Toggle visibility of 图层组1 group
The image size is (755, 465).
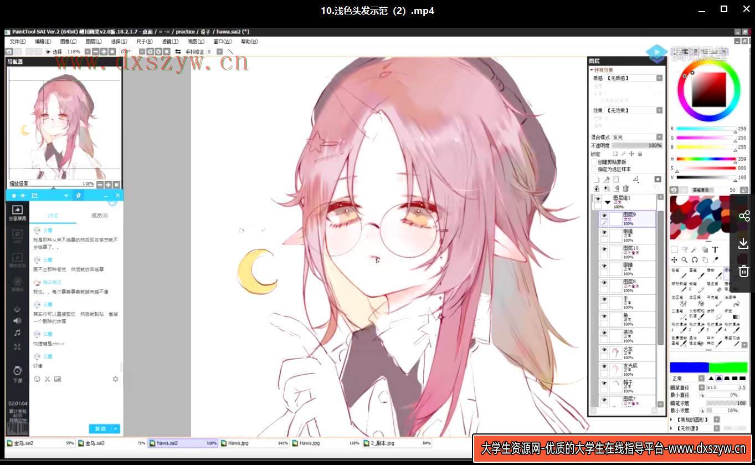coord(598,198)
